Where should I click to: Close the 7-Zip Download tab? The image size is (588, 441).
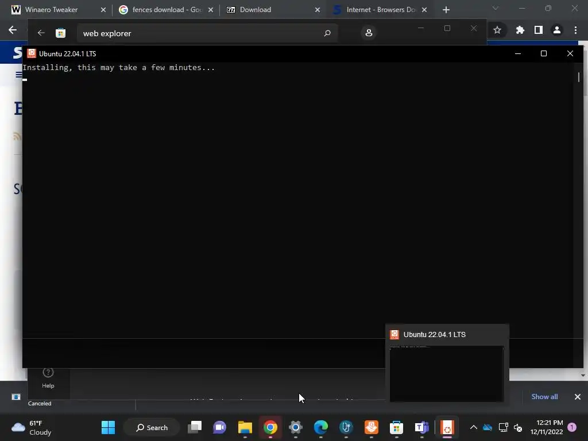(318, 10)
